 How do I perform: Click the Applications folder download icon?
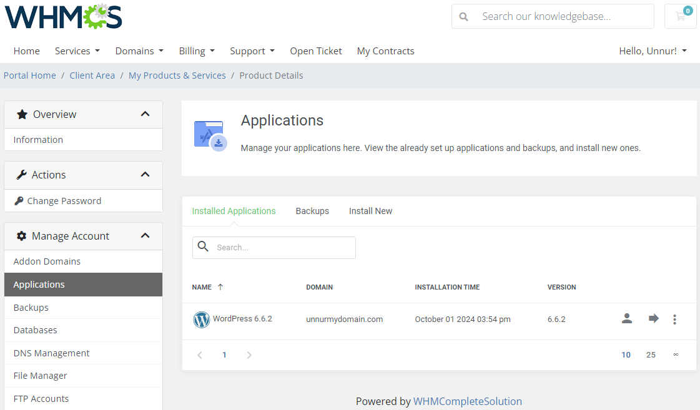tap(210, 136)
